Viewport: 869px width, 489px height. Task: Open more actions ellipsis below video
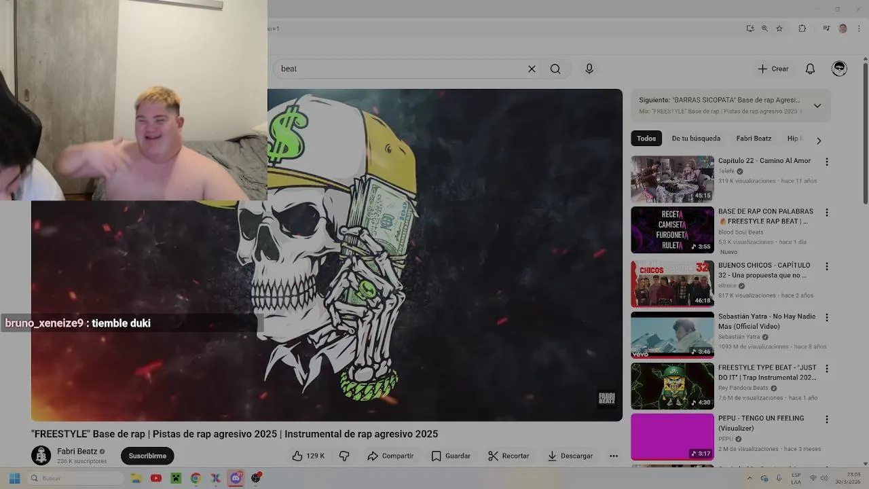(614, 456)
